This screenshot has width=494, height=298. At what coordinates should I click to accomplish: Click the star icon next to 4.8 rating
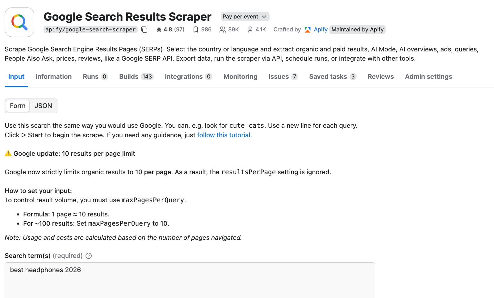[159, 29]
